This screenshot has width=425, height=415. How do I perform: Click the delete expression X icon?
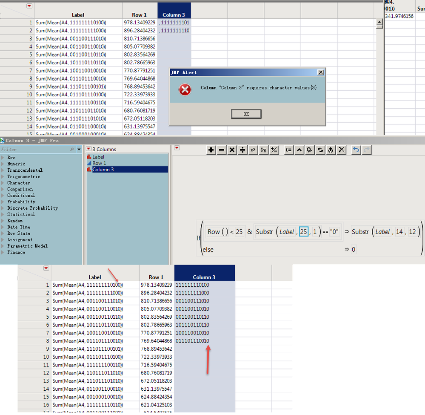[342, 150]
